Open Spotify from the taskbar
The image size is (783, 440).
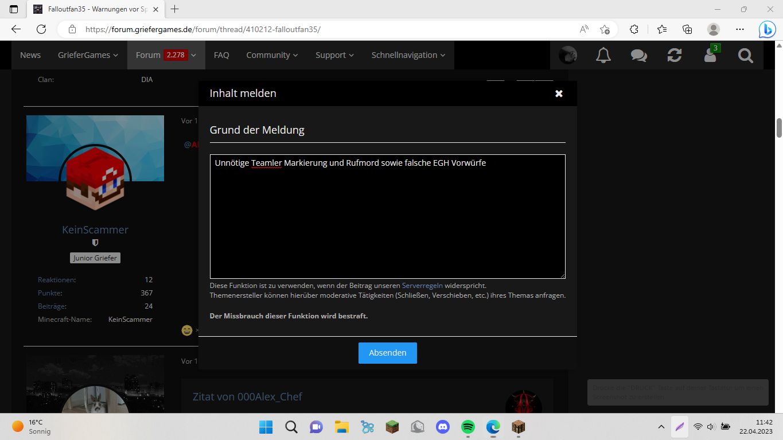tap(468, 427)
